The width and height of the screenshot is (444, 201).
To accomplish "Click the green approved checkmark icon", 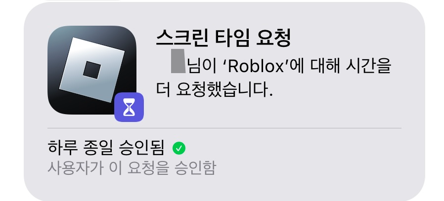I will (179, 148).
